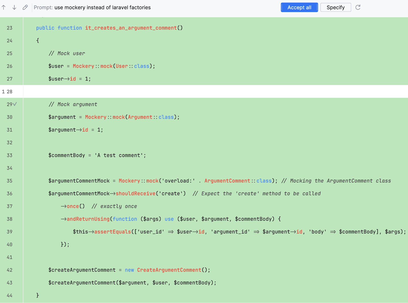Click CreateArgumentComment after the new keyword
The height and width of the screenshot is (303, 408).
coord(169,270)
